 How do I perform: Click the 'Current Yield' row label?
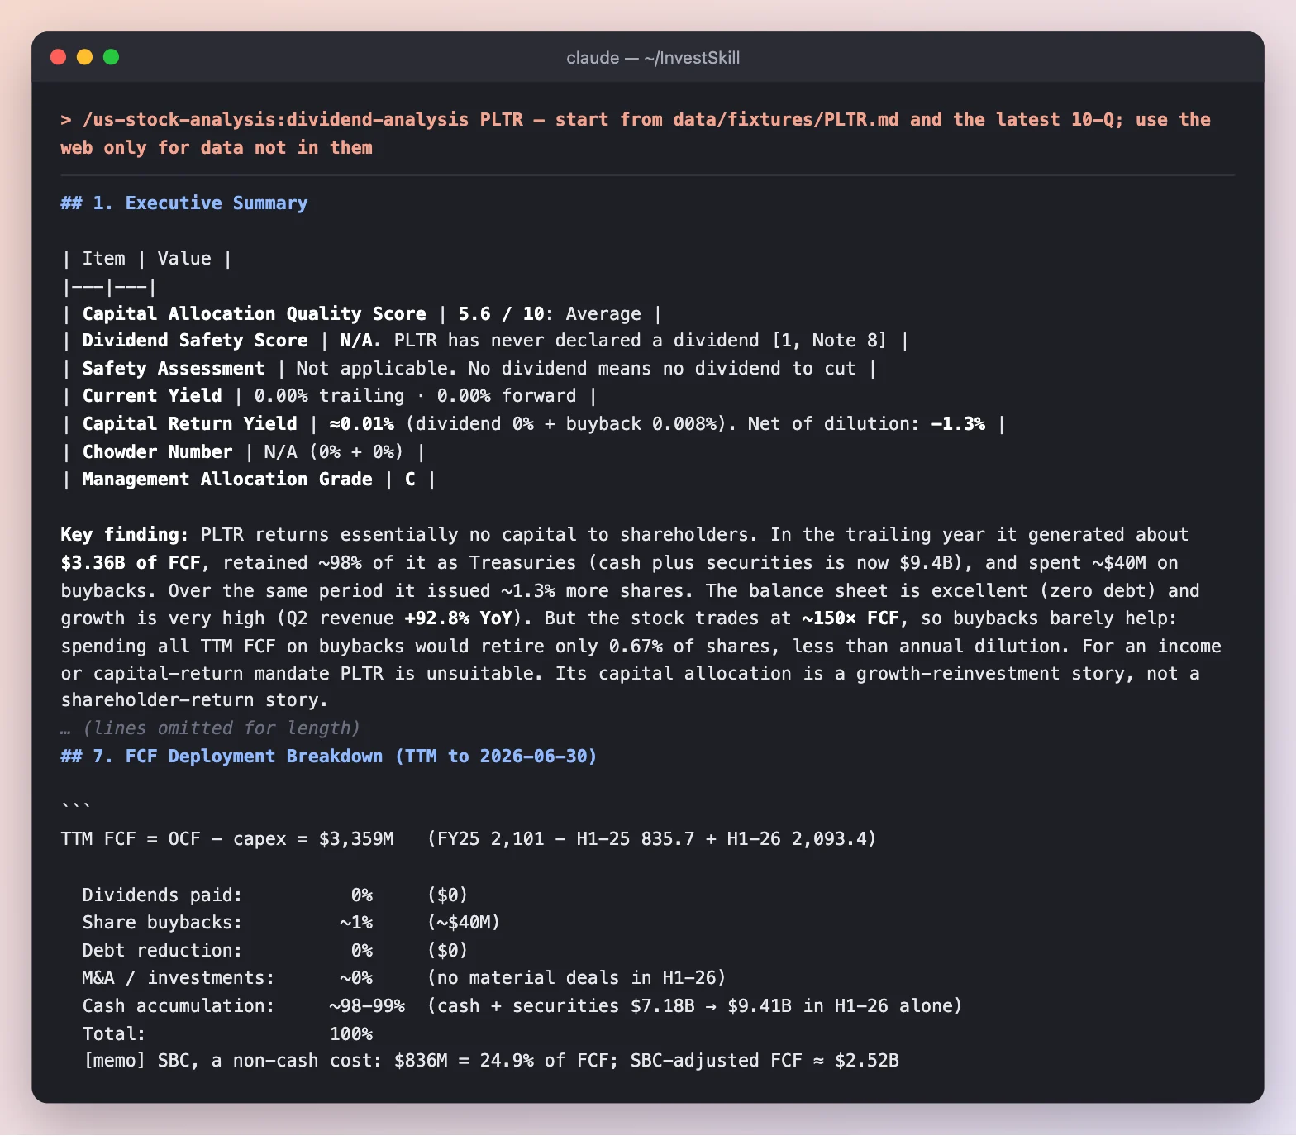tap(152, 396)
